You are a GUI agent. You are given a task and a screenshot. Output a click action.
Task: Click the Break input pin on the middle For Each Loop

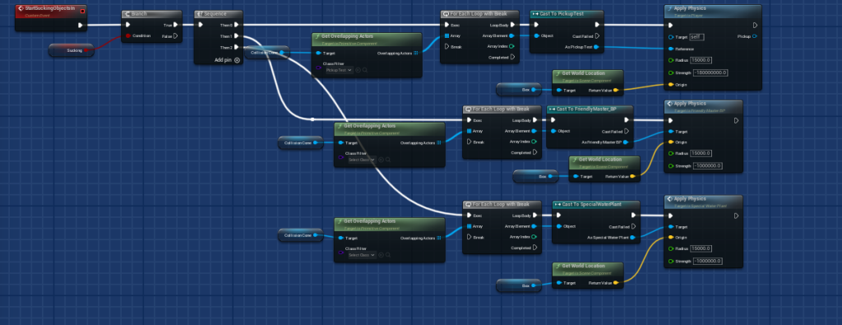pos(470,142)
